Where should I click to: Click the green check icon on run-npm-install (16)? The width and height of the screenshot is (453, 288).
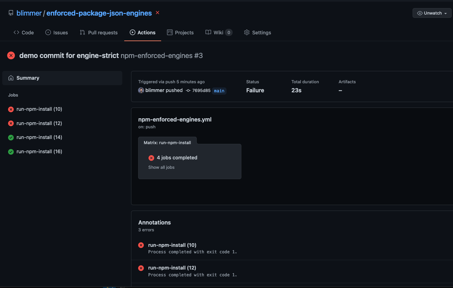coord(11,151)
